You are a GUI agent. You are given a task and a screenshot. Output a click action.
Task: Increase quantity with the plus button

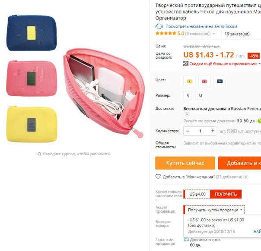(213, 131)
